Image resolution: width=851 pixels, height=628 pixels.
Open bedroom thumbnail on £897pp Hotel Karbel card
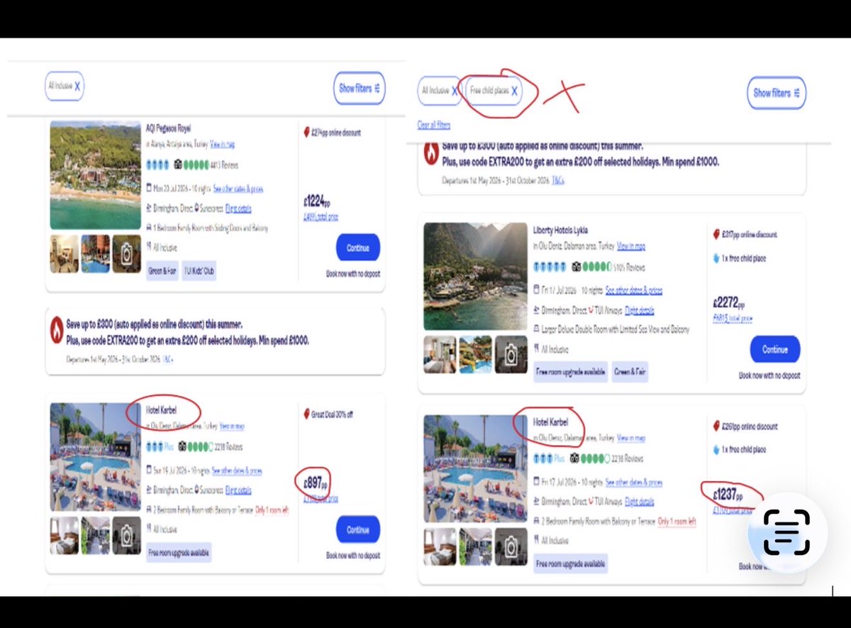65,535
